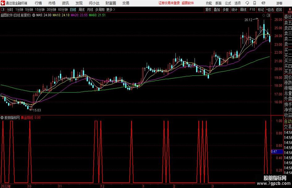Switch to the 15分钟 period tab
This screenshot has height=188, width=292.
pyautogui.click(x=40, y=10)
